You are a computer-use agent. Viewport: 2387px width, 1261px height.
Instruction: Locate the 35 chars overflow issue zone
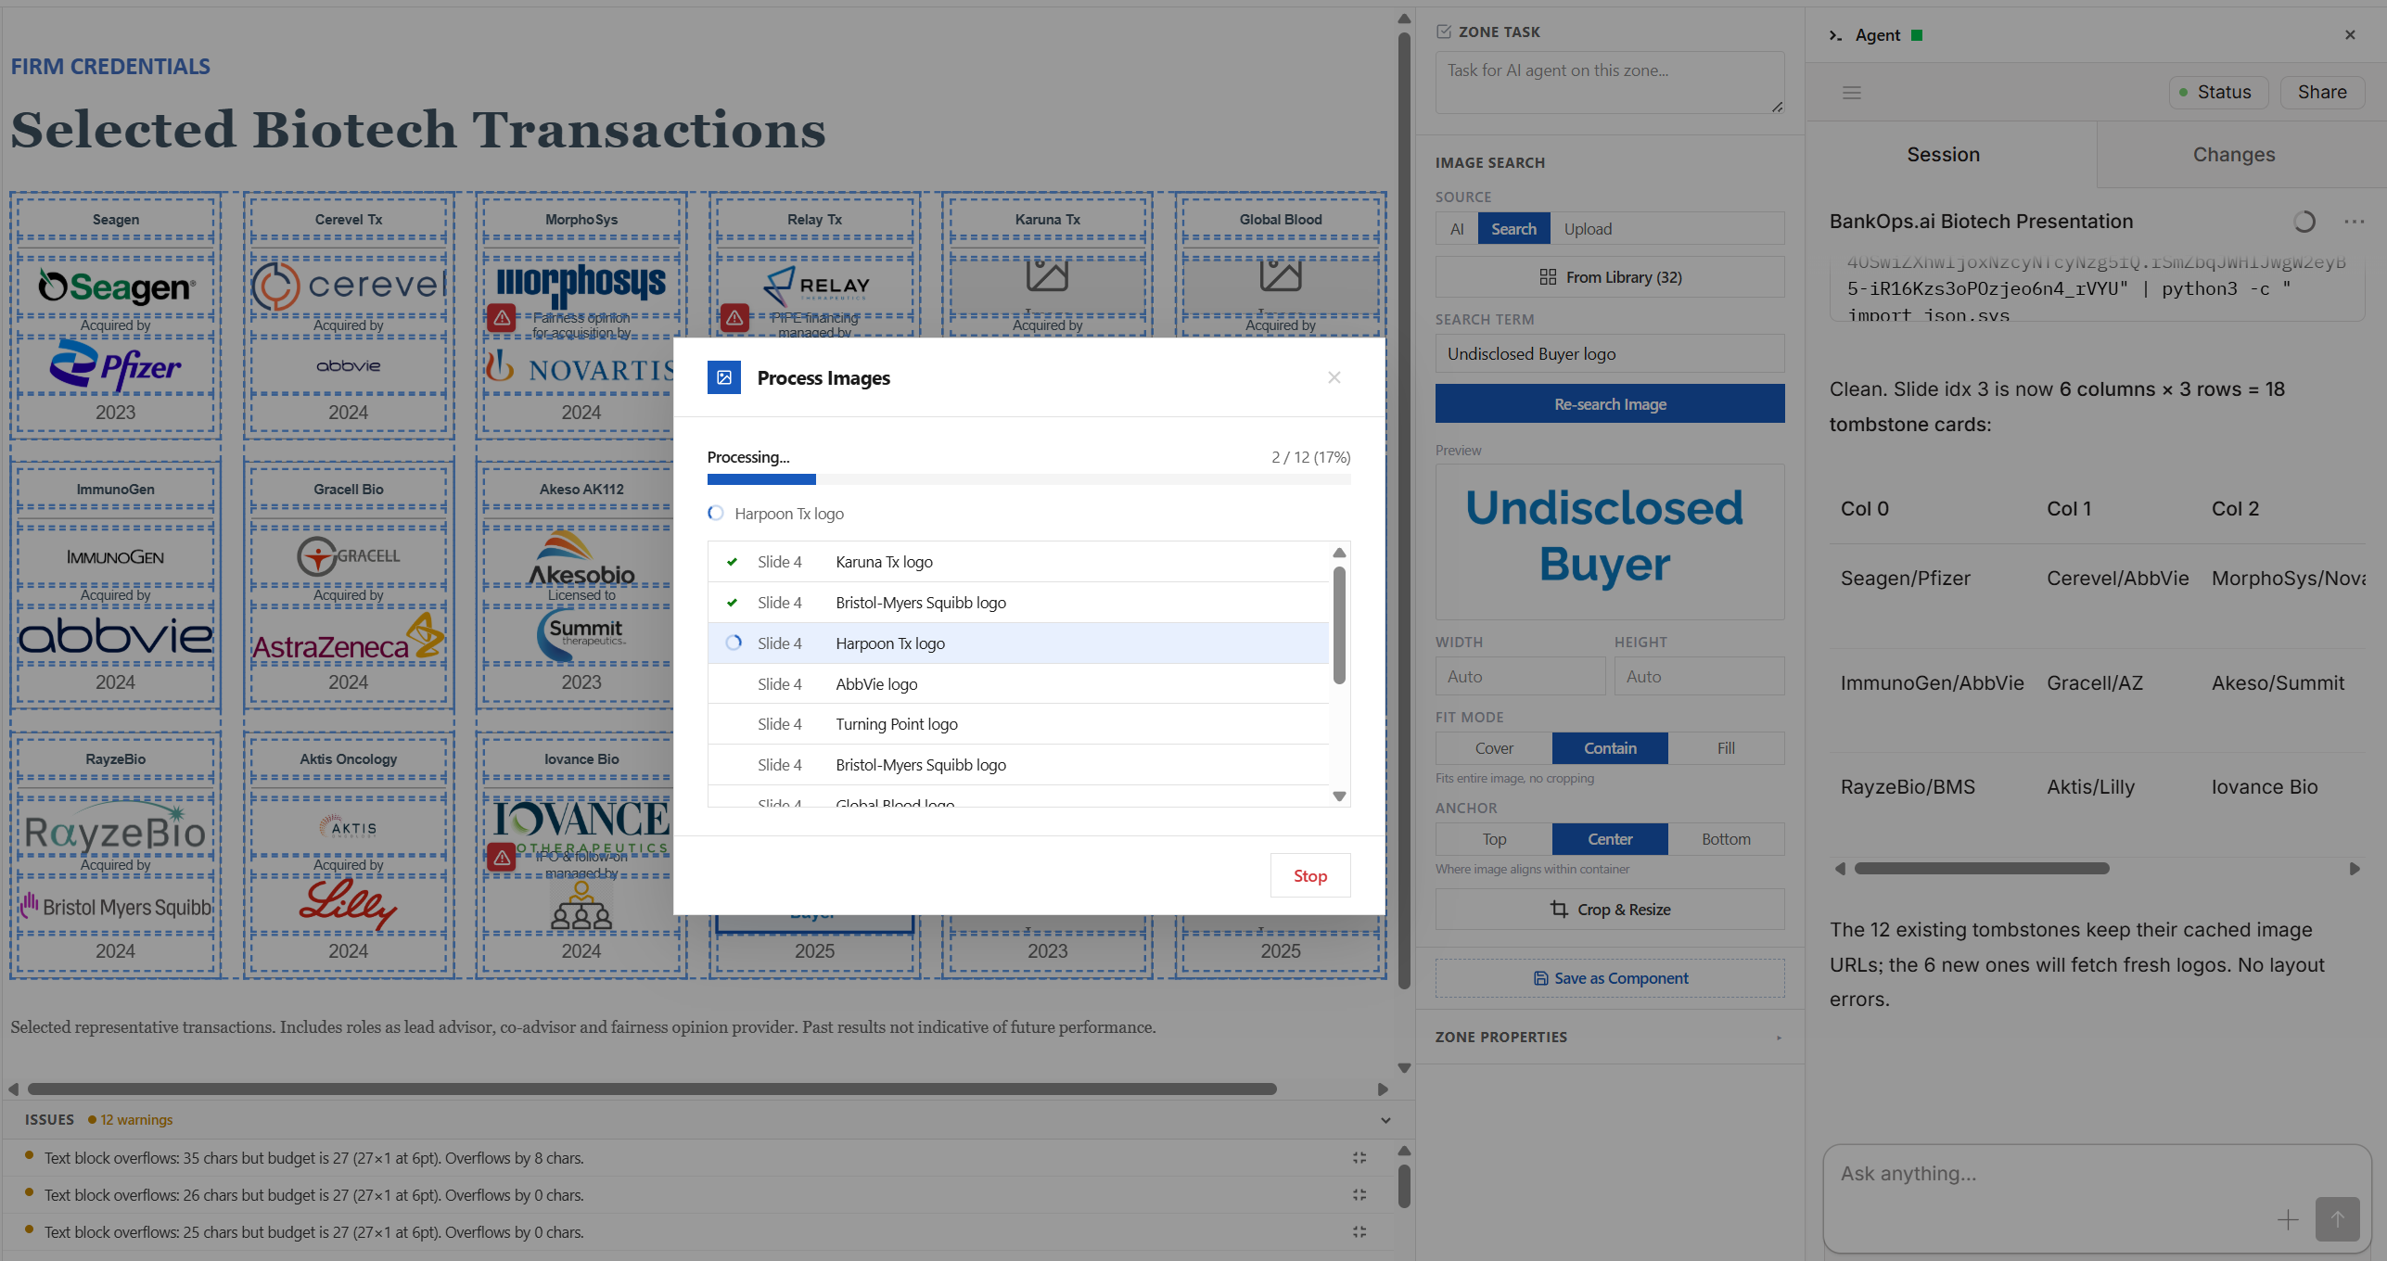point(1359,1158)
